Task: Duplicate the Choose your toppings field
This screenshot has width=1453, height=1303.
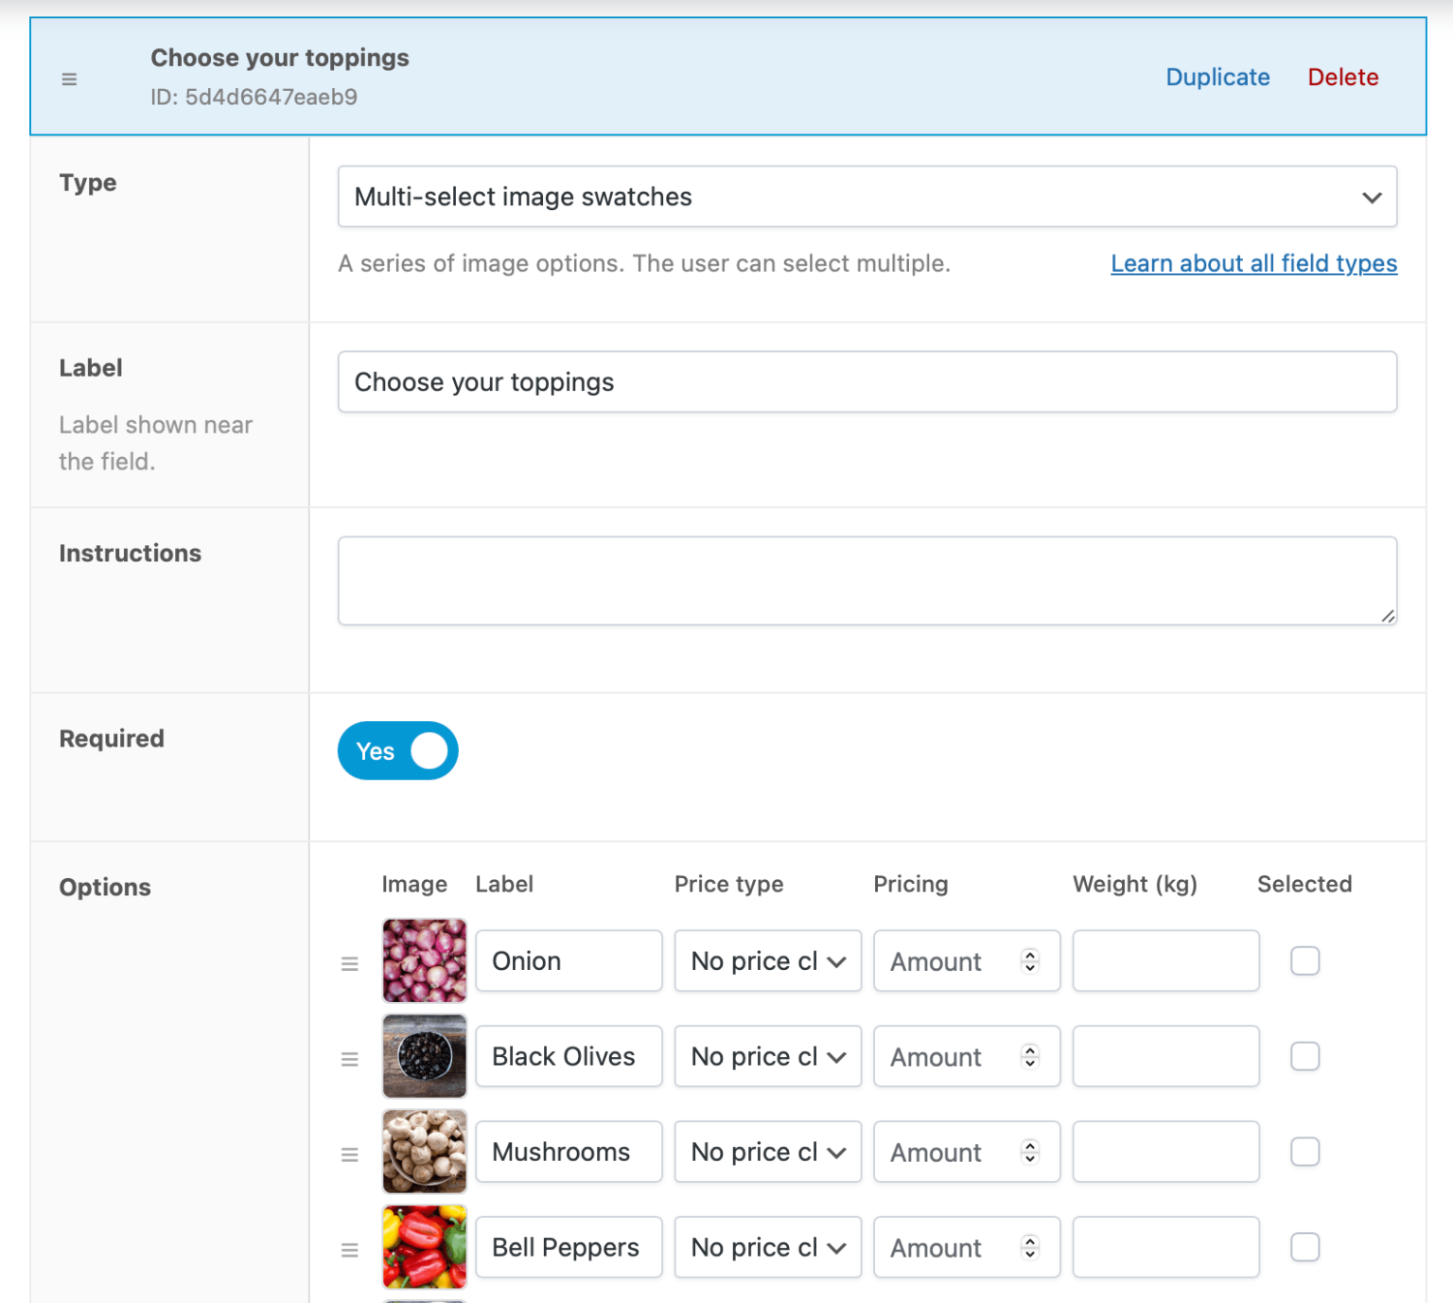Action: click(1217, 78)
